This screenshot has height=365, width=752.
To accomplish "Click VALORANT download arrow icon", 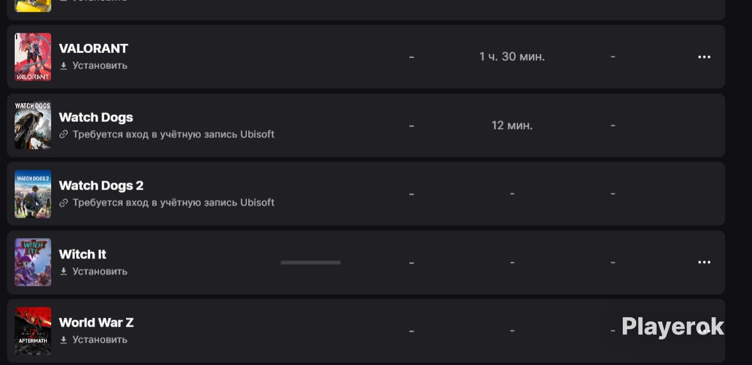I will (x=63, y=66).
